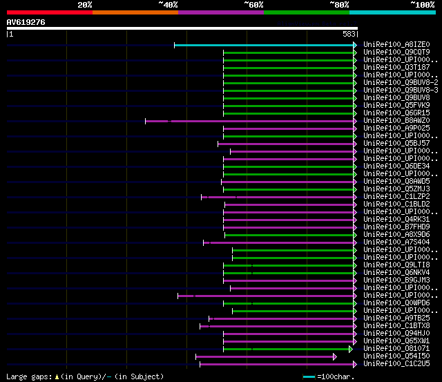
Task: Select label UniRef100_Q4RK31
Action: 396,220
